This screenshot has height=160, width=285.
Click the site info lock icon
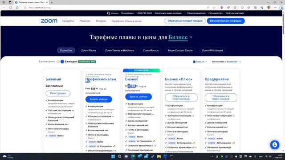coord(25,8)
